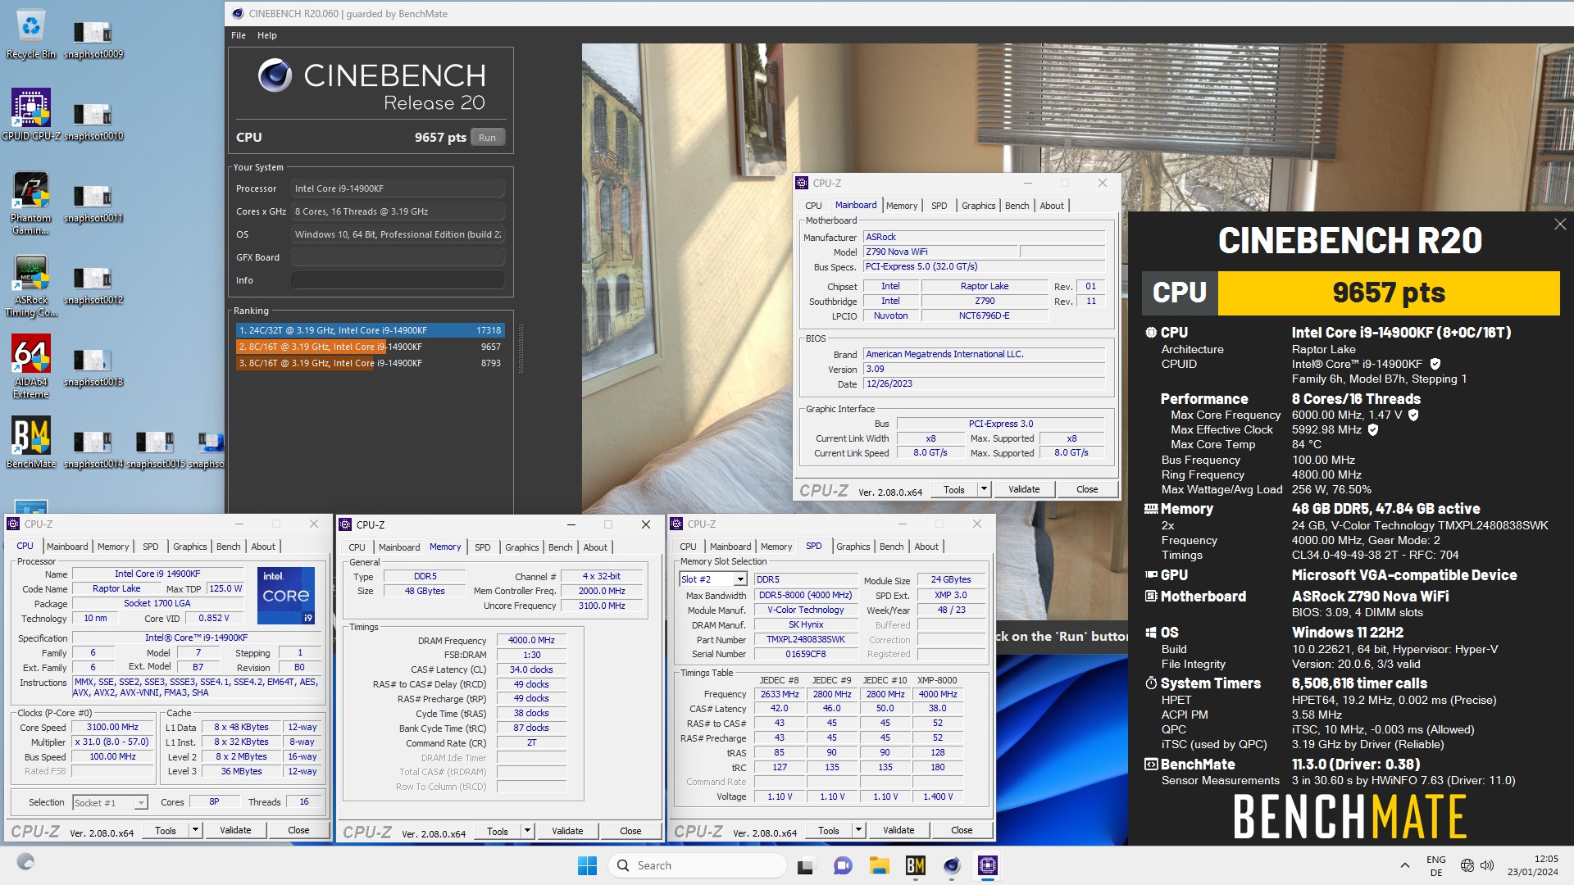Open the AIDA64 Extreme desktop icon
Image resolution: width=1574 pixels, height=885 pixels.
click(30, 367)
